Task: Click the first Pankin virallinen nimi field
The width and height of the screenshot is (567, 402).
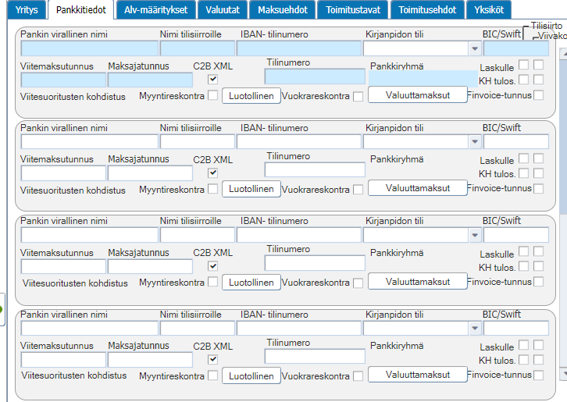Action: coord(90,48)
